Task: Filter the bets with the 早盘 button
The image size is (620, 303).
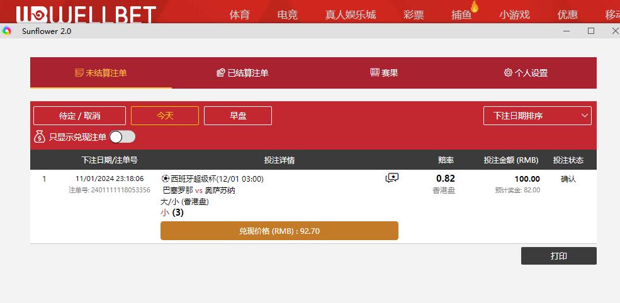Action: click(238, 116)
